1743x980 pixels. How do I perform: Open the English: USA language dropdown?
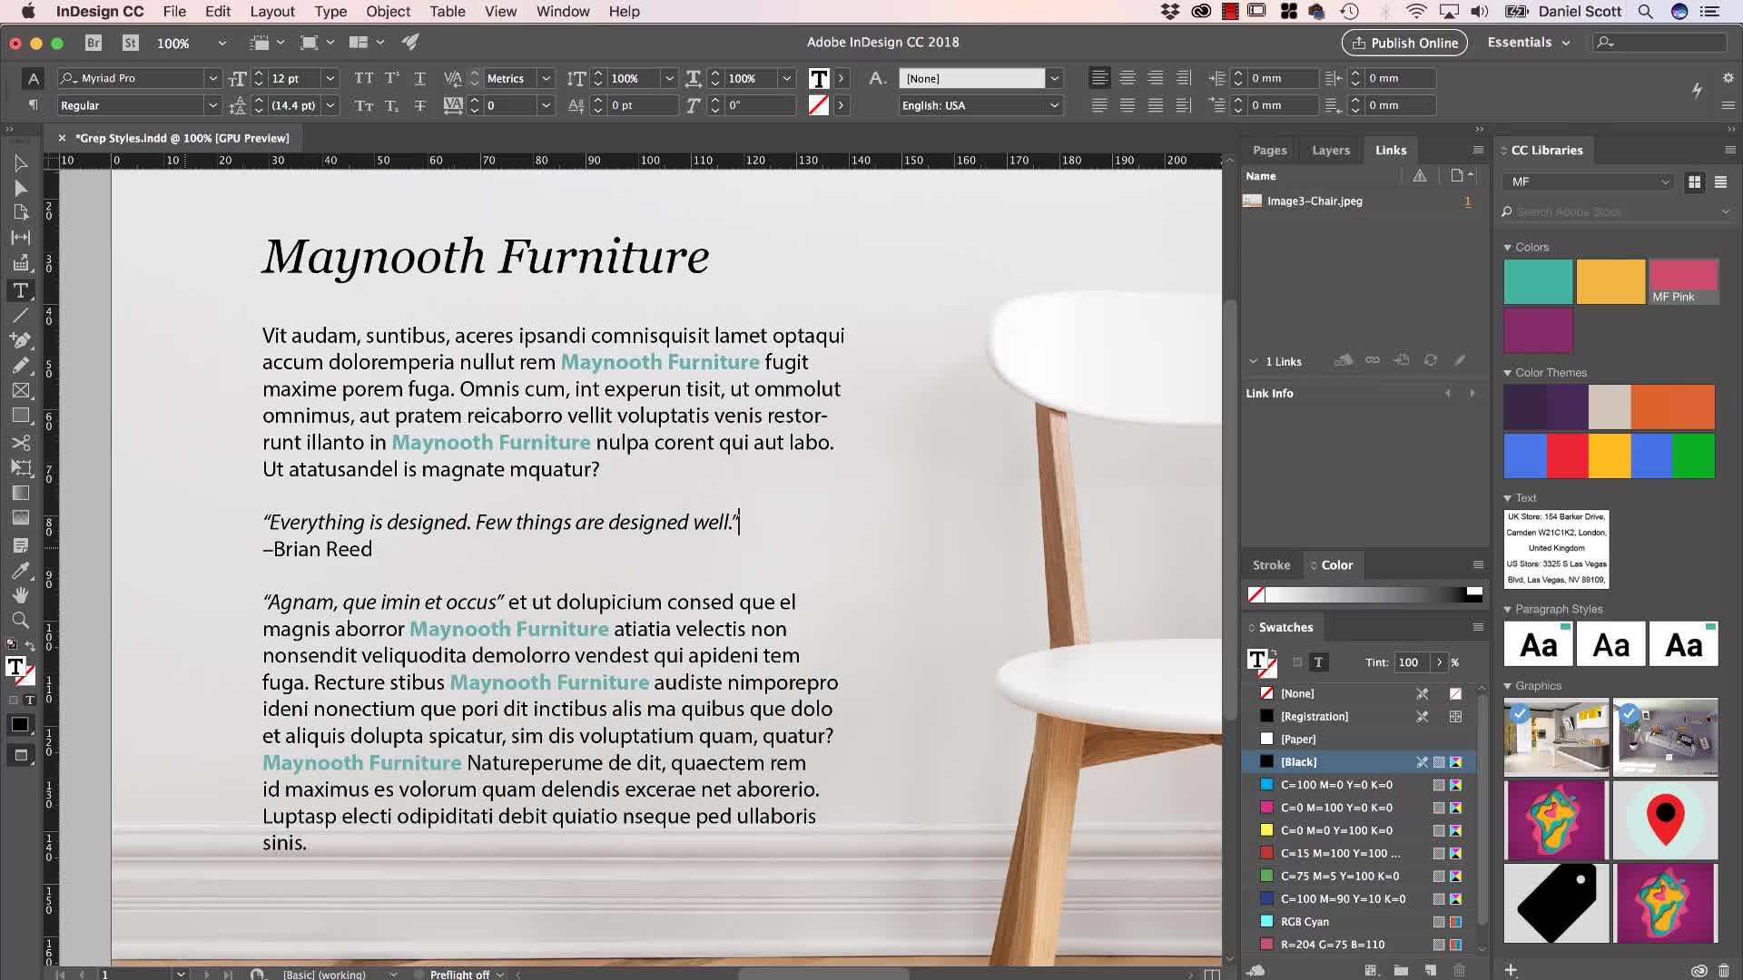coord(1054,105)
